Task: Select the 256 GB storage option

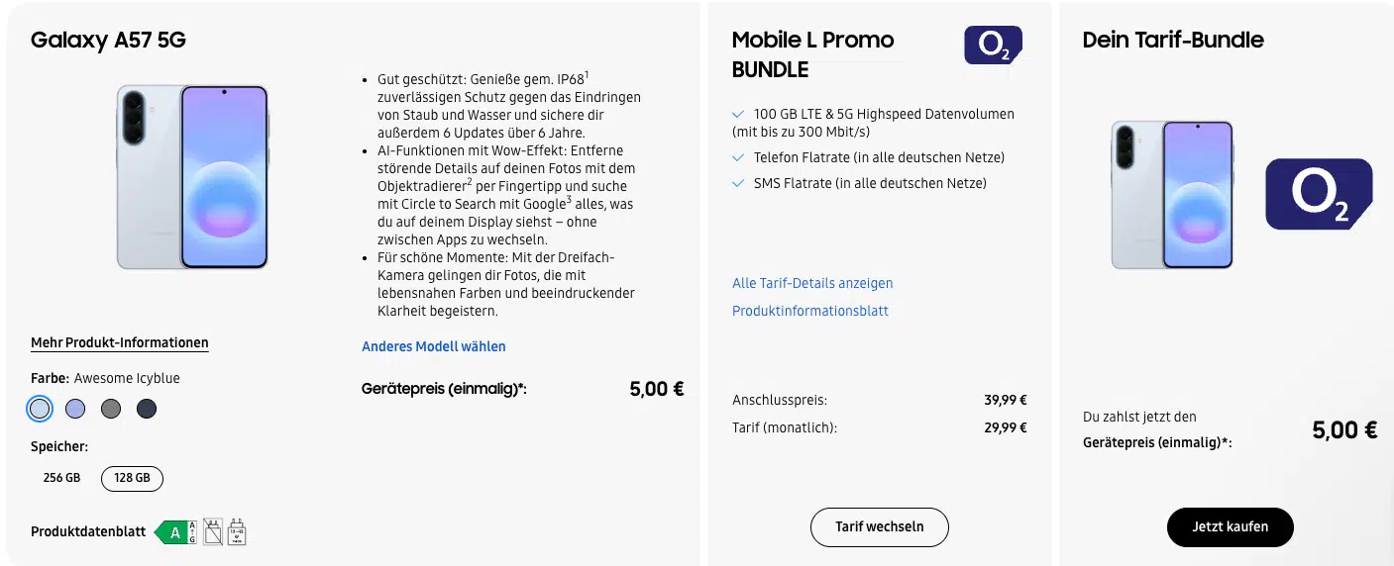Action: click(x=61, y=478)
